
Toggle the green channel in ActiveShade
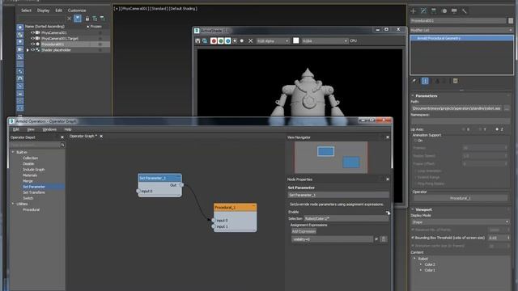[x=221, y=41]
